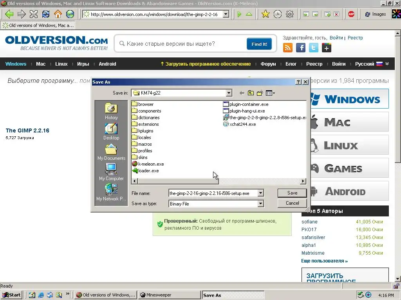
Task: Click the Start button on taskbar
Action: point(11,295)
